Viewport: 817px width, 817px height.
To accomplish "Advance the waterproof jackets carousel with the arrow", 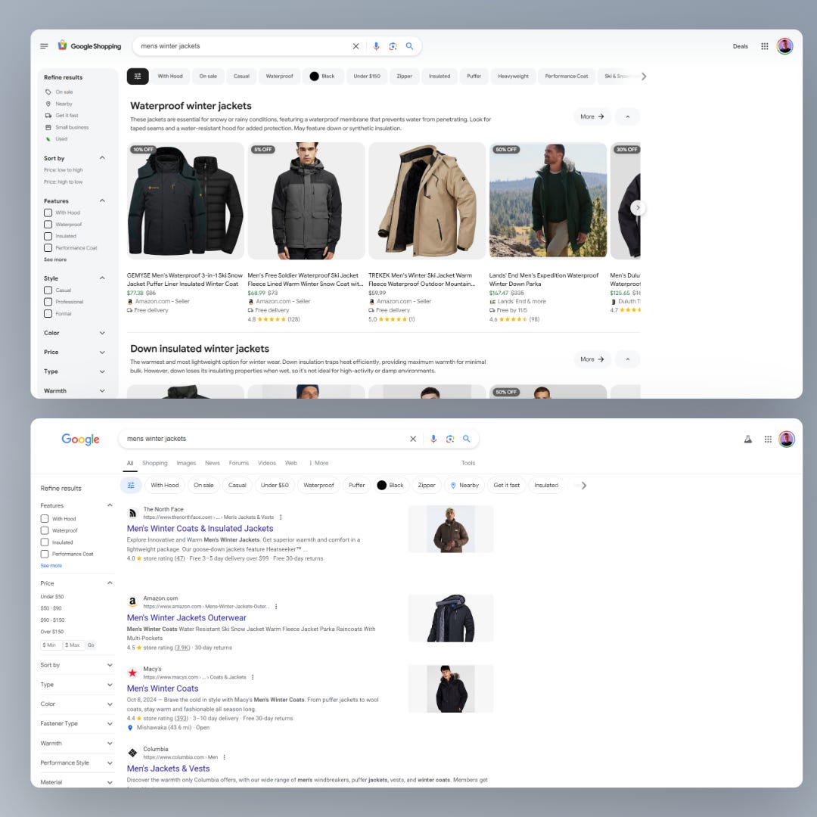I will point(638,208).
